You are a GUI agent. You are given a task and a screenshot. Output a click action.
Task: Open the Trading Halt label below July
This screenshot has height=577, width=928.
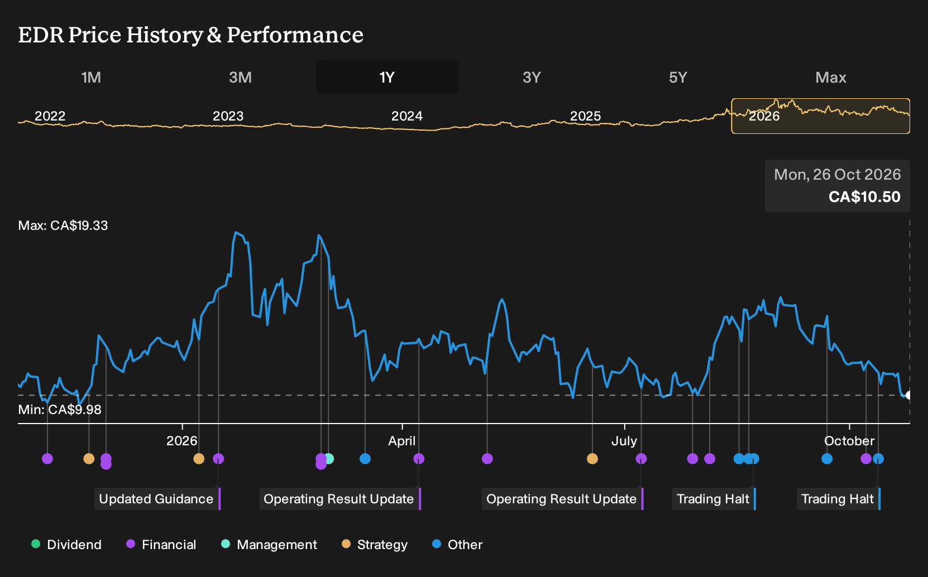pyautogui.click(x=714, y=499)
